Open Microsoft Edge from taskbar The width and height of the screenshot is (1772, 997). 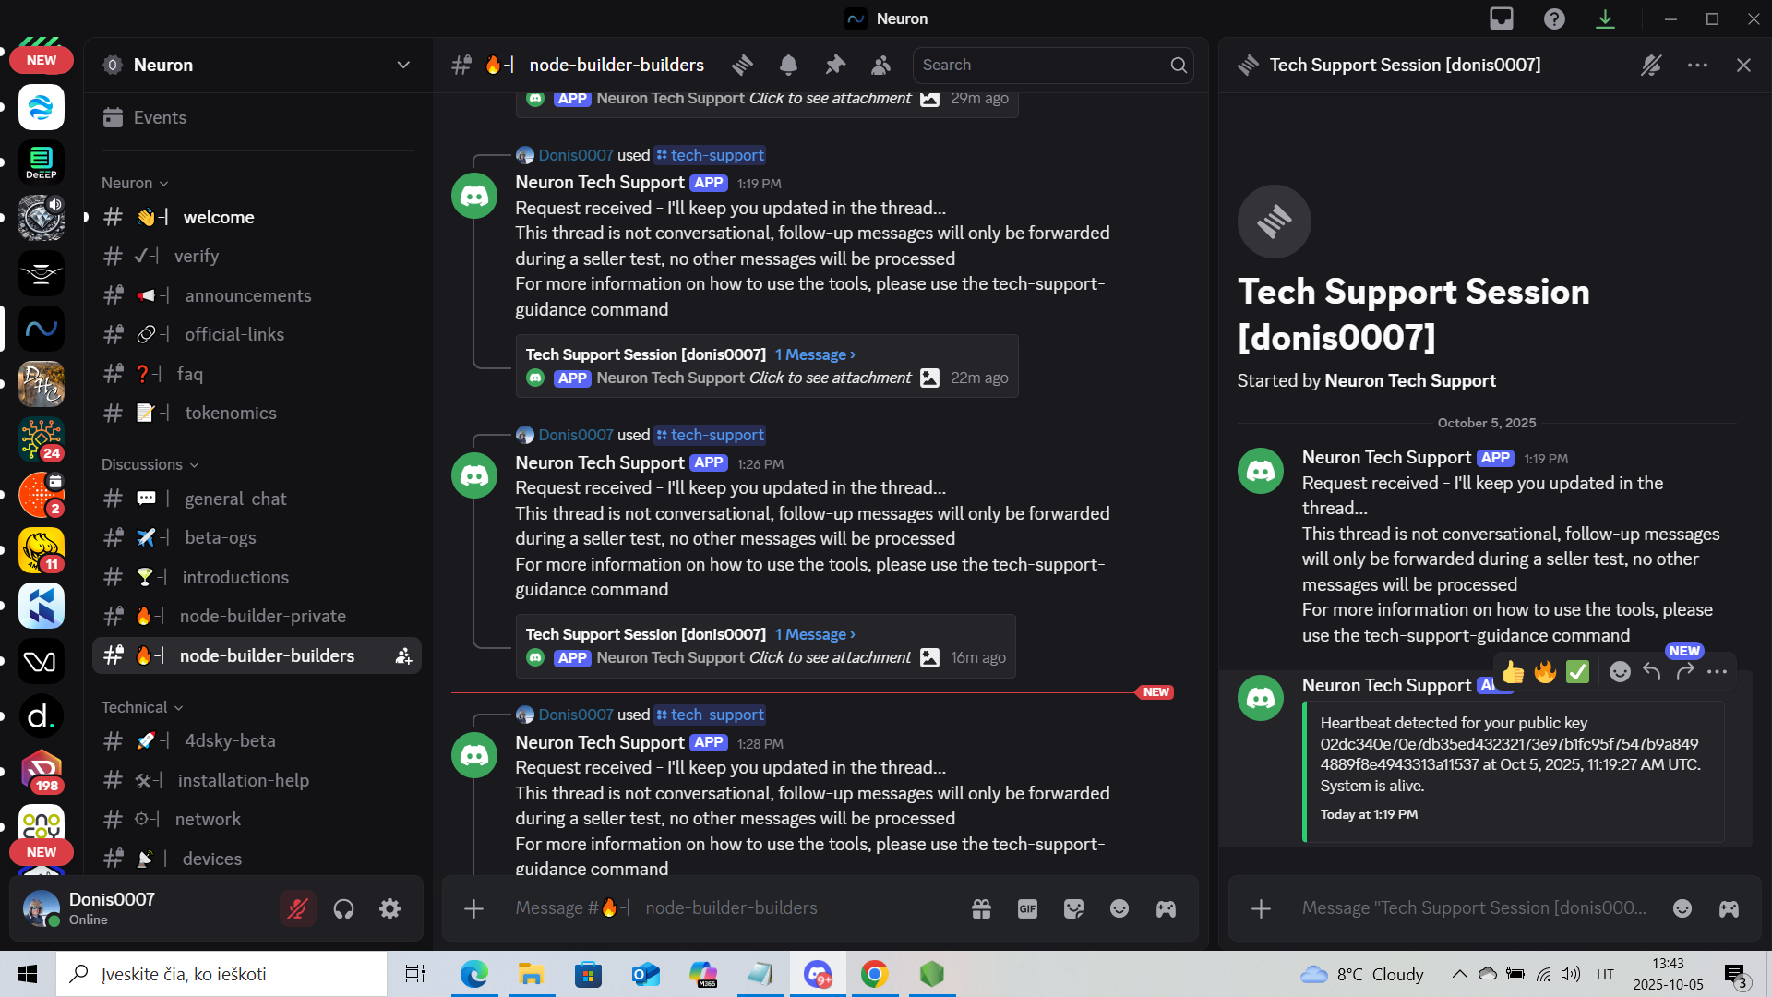(473, 974)
